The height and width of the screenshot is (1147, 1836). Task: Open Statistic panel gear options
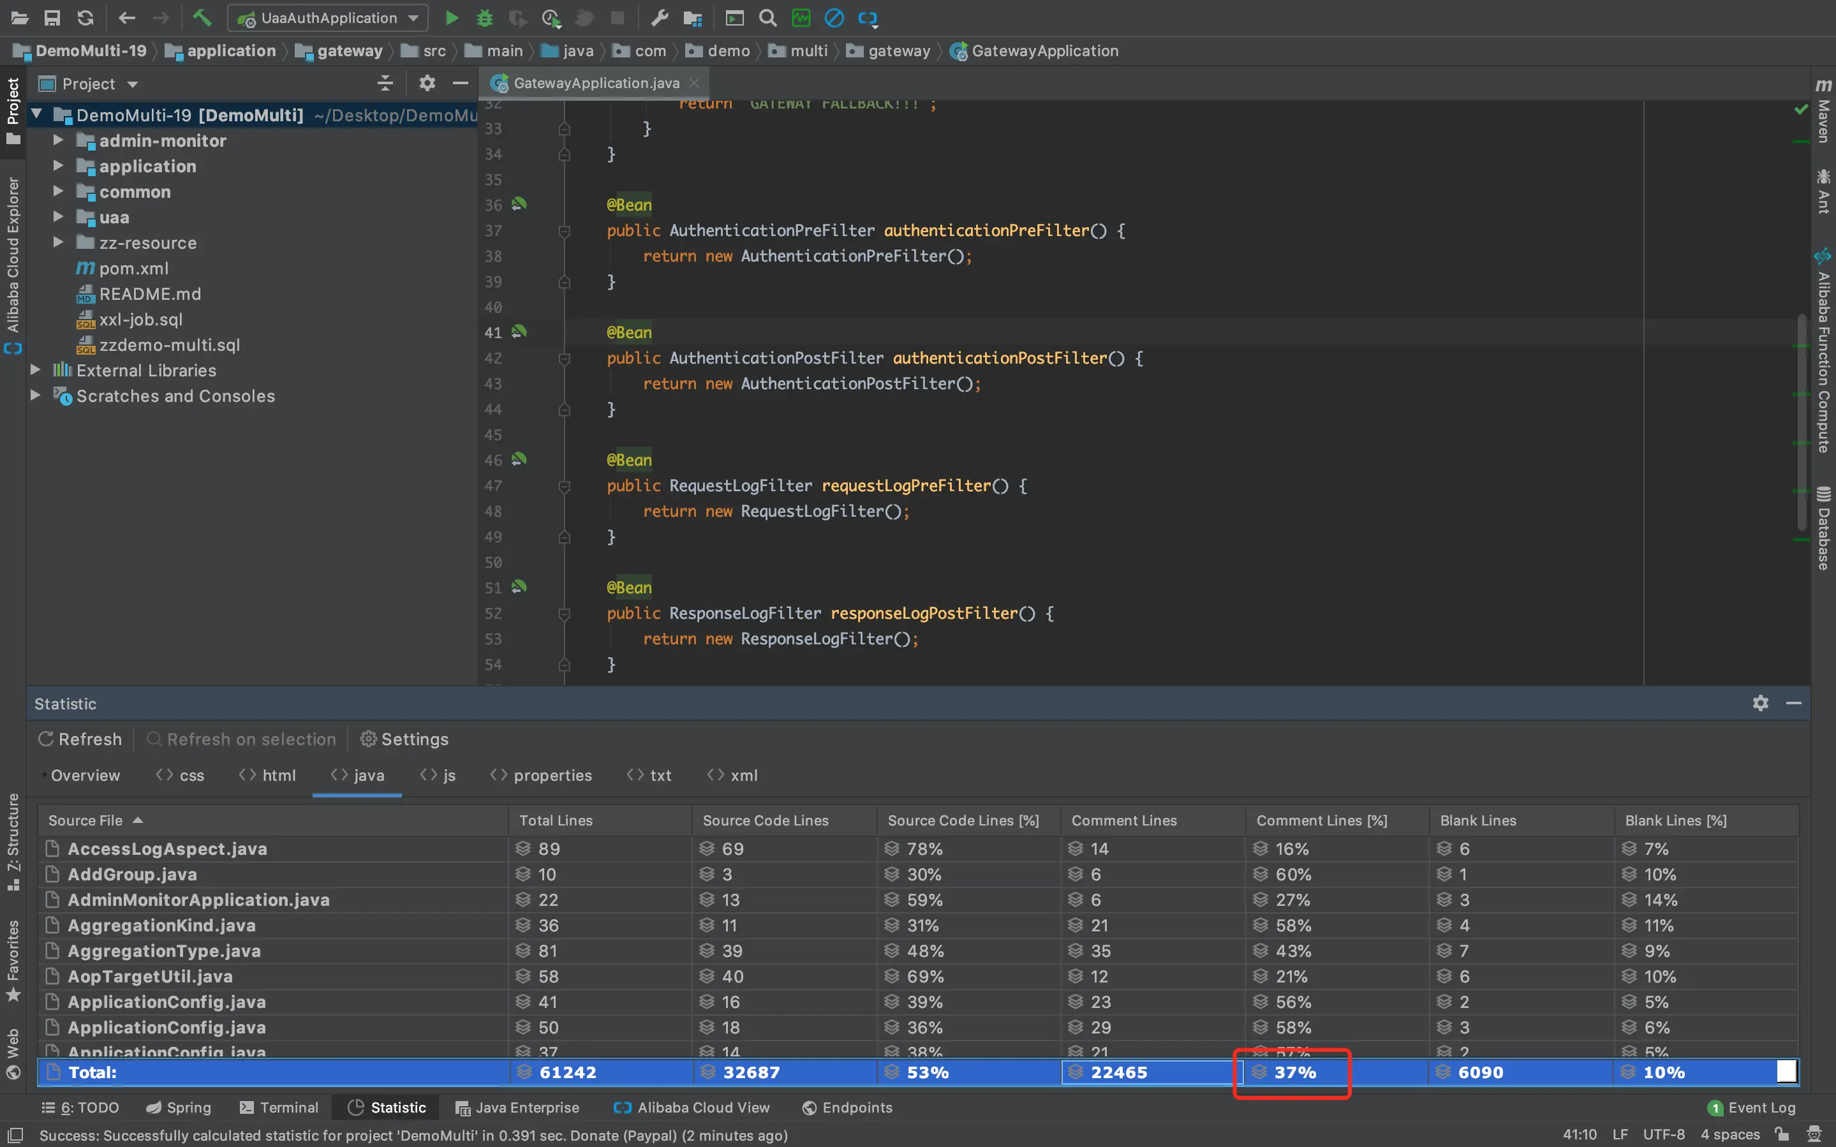[1760, 703]
